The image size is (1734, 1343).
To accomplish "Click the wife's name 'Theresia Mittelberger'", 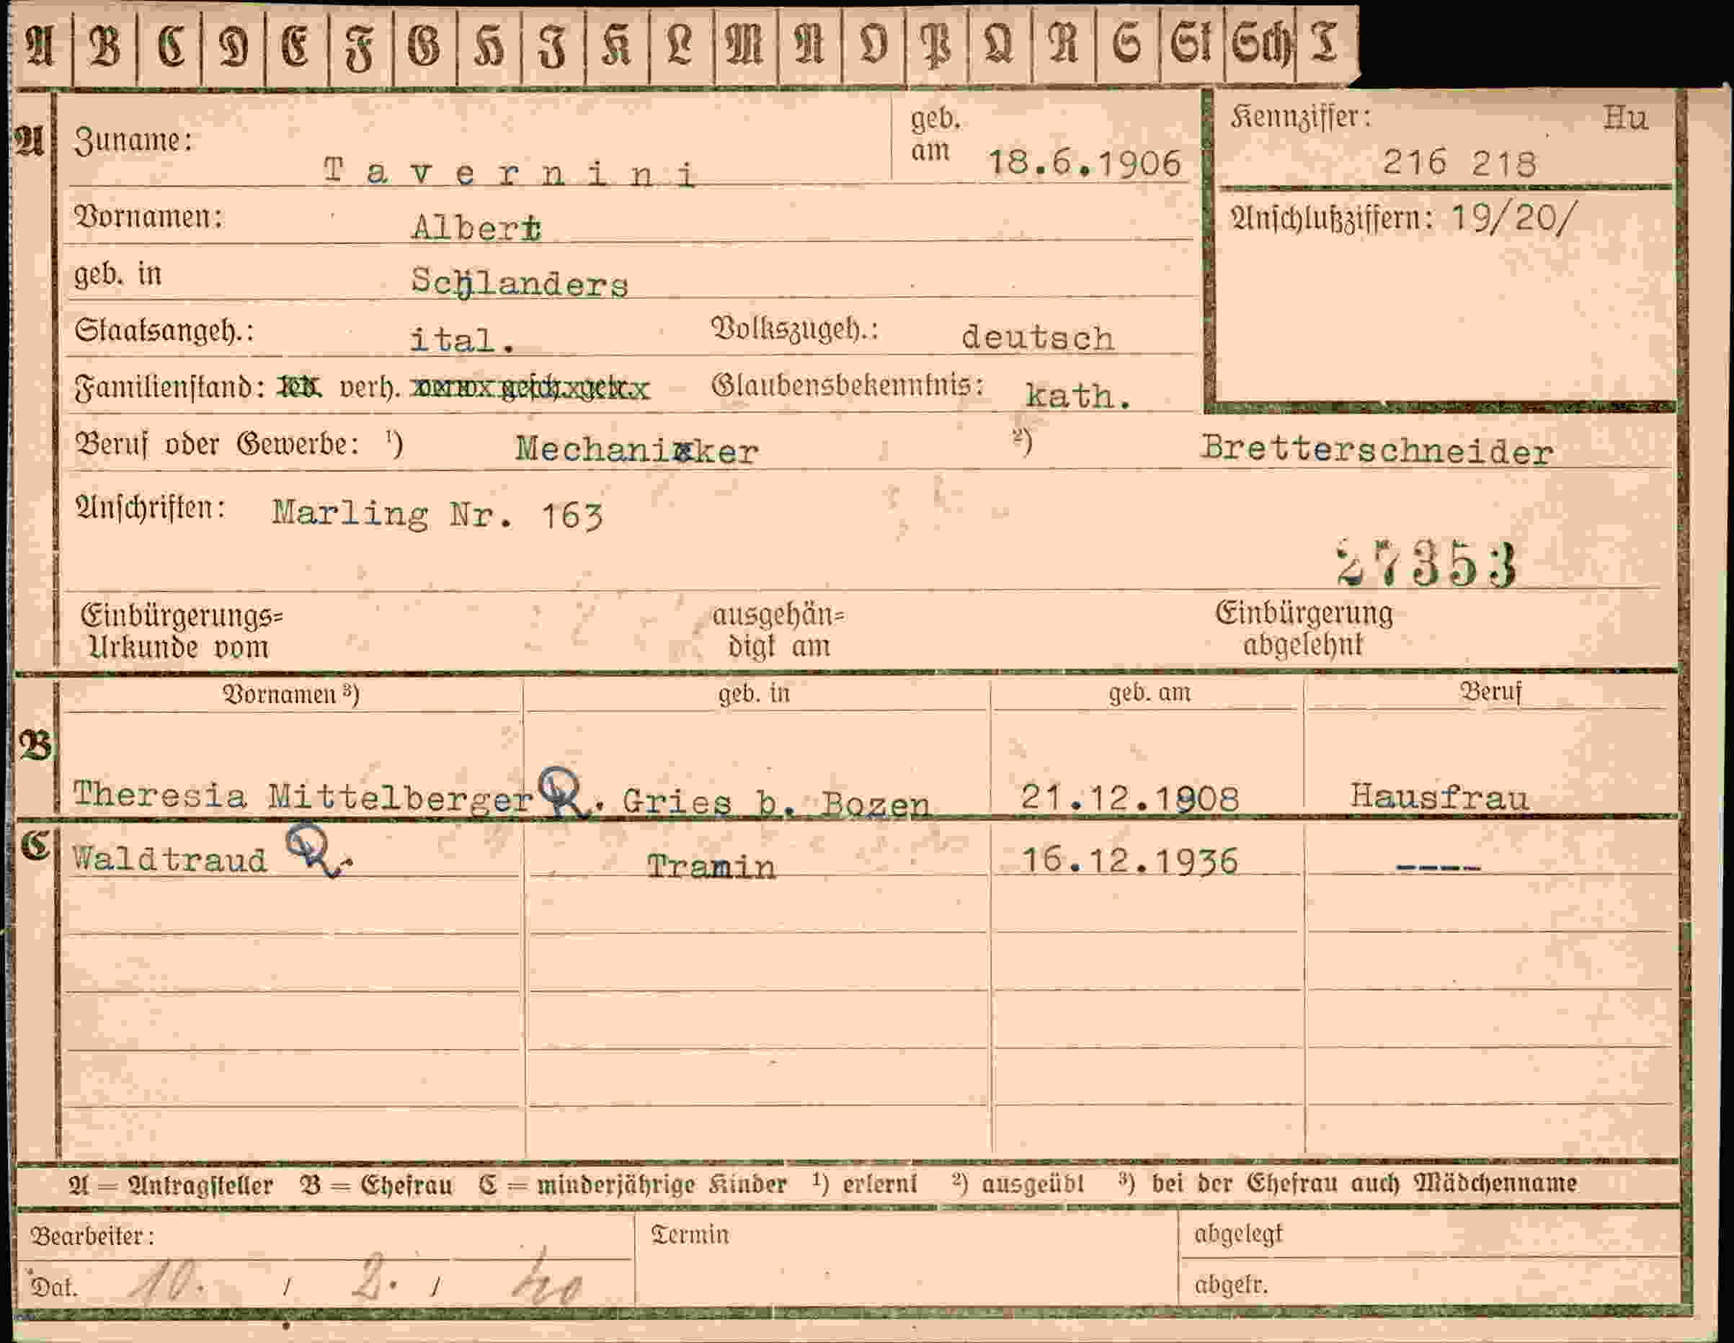I will point(302,795).
